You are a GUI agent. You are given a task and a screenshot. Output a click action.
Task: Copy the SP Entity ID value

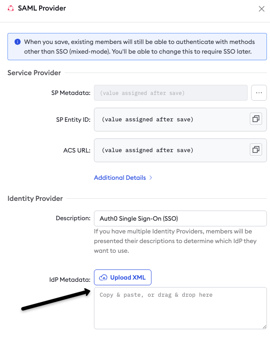(x=256, y=119)
